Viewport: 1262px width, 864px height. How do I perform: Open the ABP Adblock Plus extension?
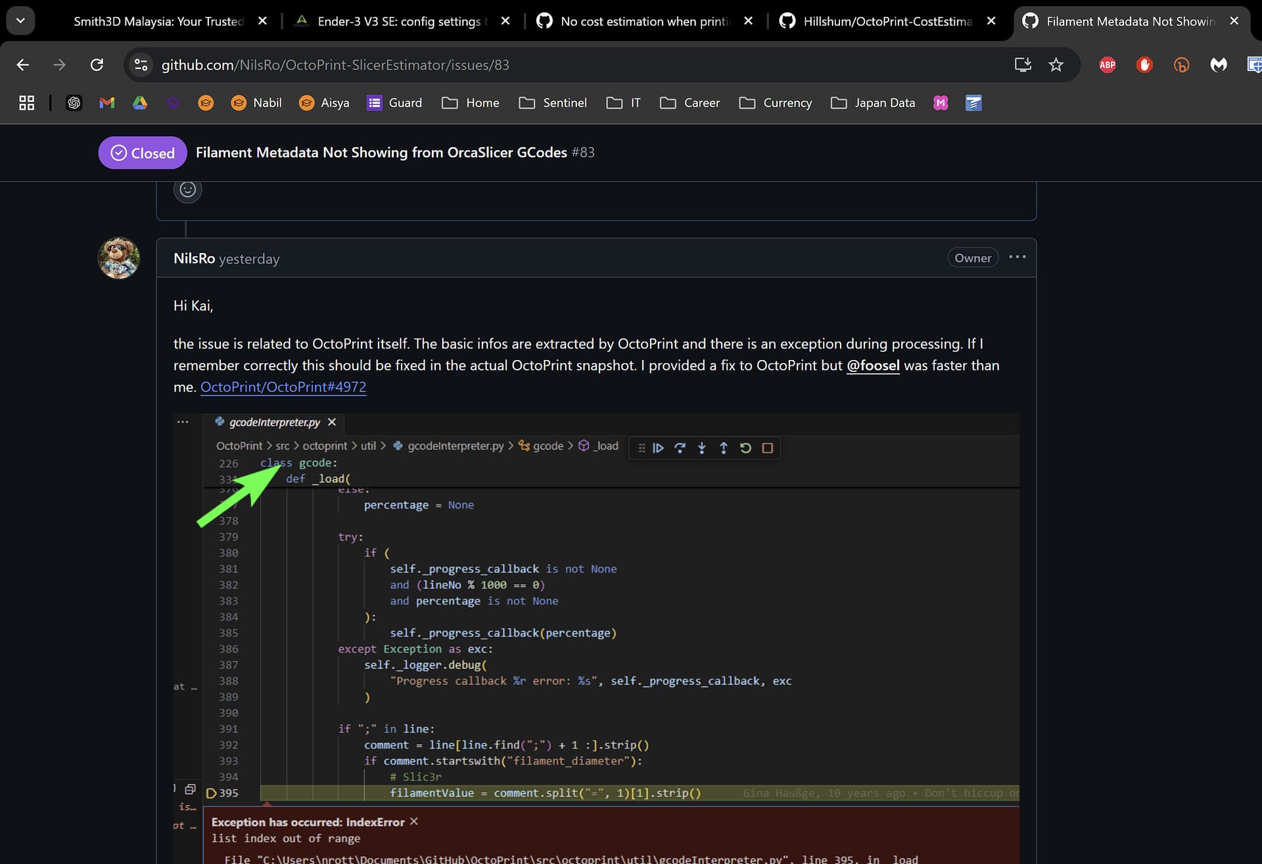click(1108, 65)
